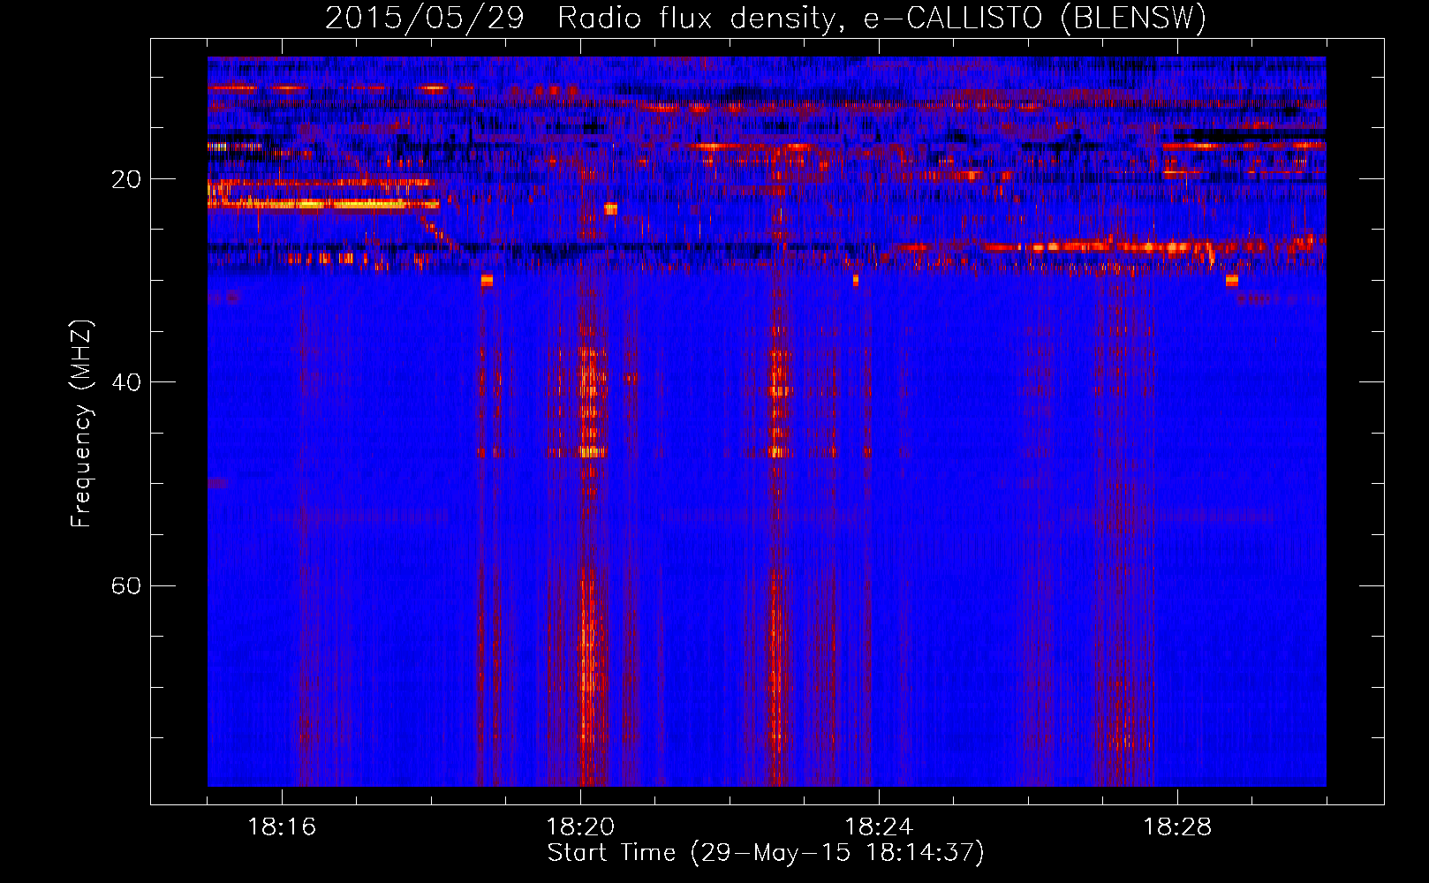This screenshot has height=883, width=1429.
Task: Click the '20' frequency tick label
Action: pyautogui.click(x=126, y=179)
